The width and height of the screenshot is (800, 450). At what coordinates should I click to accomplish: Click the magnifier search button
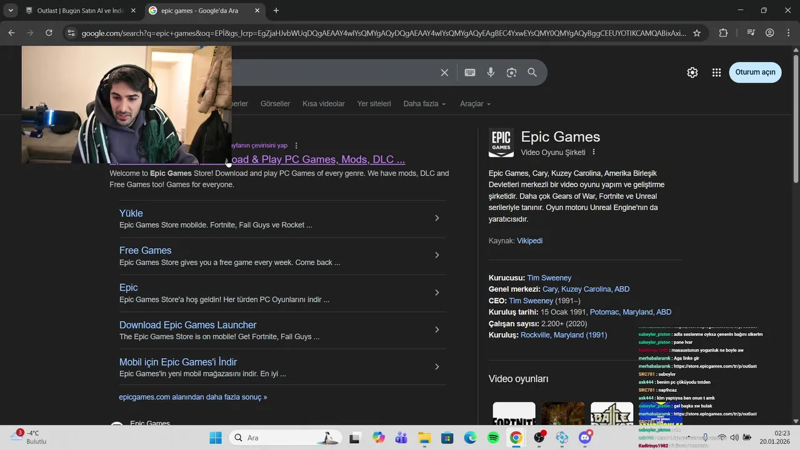coord(532,72)
